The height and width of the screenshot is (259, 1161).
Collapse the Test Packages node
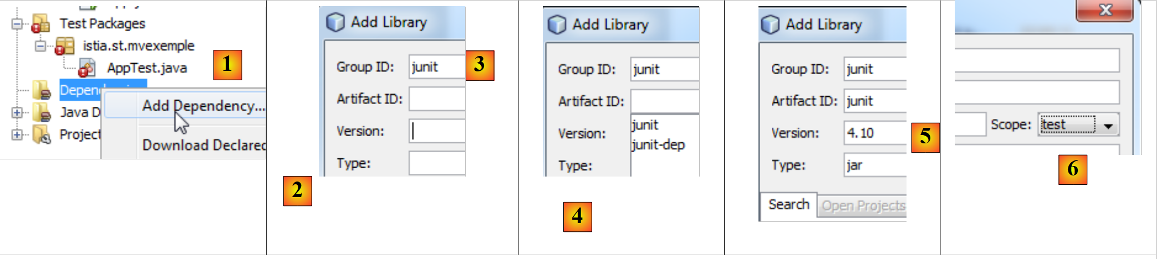(x=17, y=24)
